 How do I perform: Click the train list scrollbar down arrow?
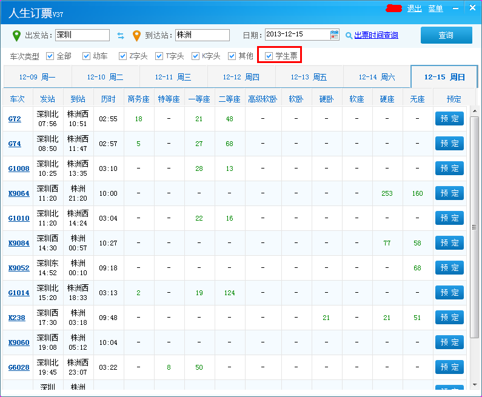474,385
